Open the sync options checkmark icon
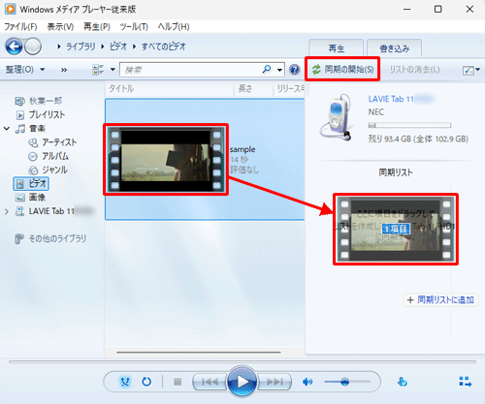 [x=471, y=70]
